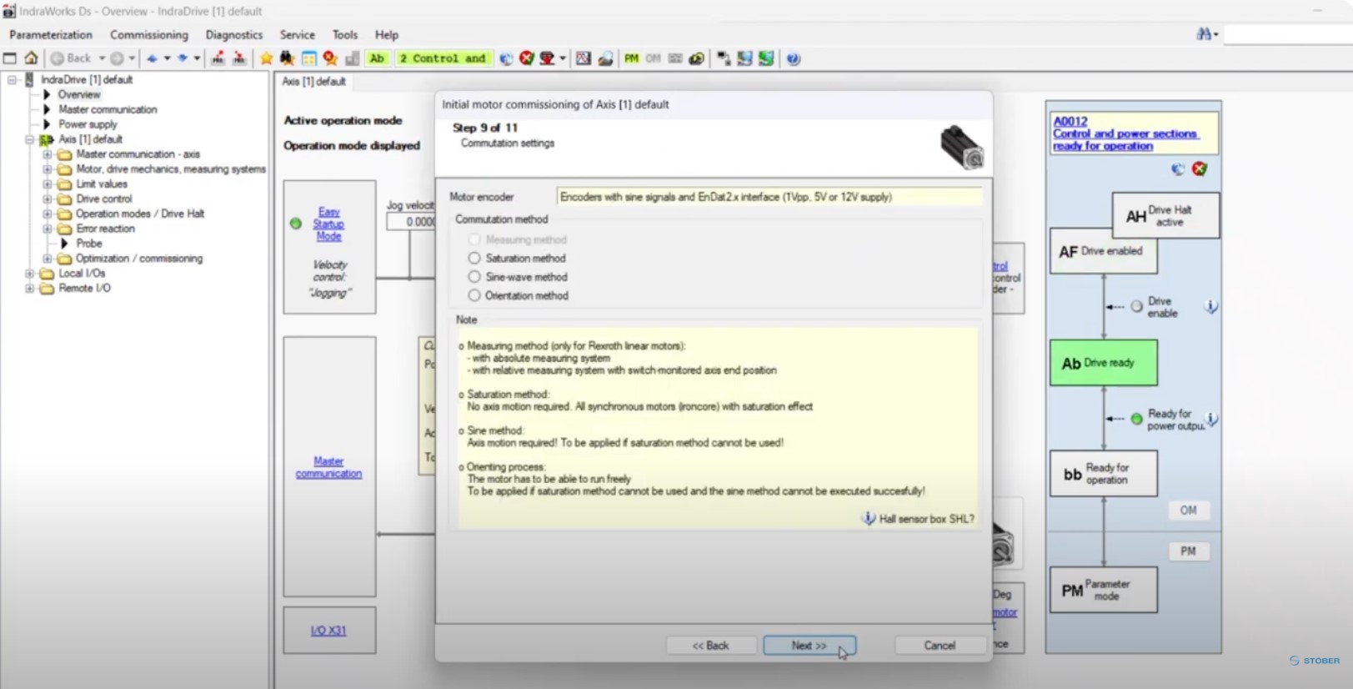1353x689 pixels.
Task: Click the Axis [1] default node icon
Action: click(47, 139)
